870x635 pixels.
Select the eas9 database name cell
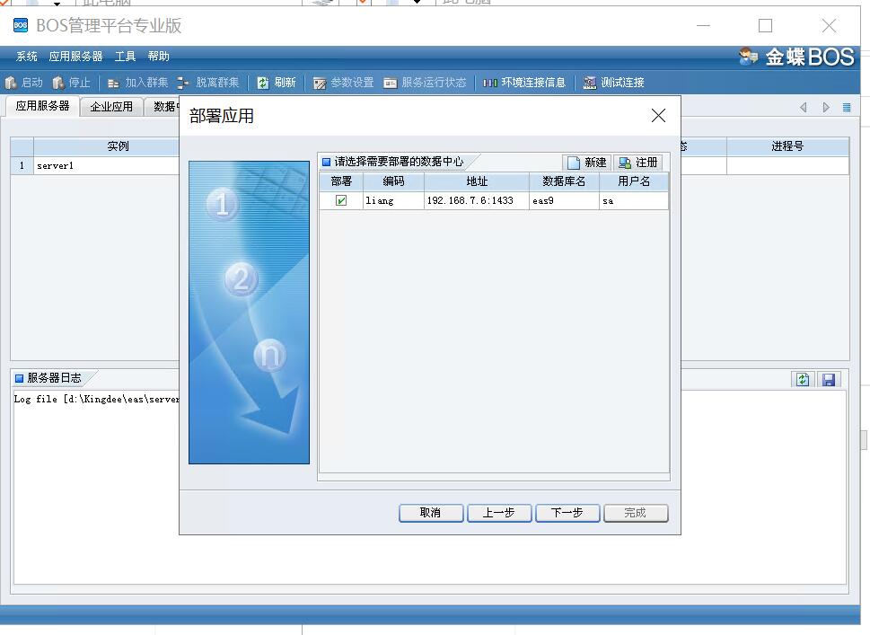pyautogui.click(x=564, y=200)
